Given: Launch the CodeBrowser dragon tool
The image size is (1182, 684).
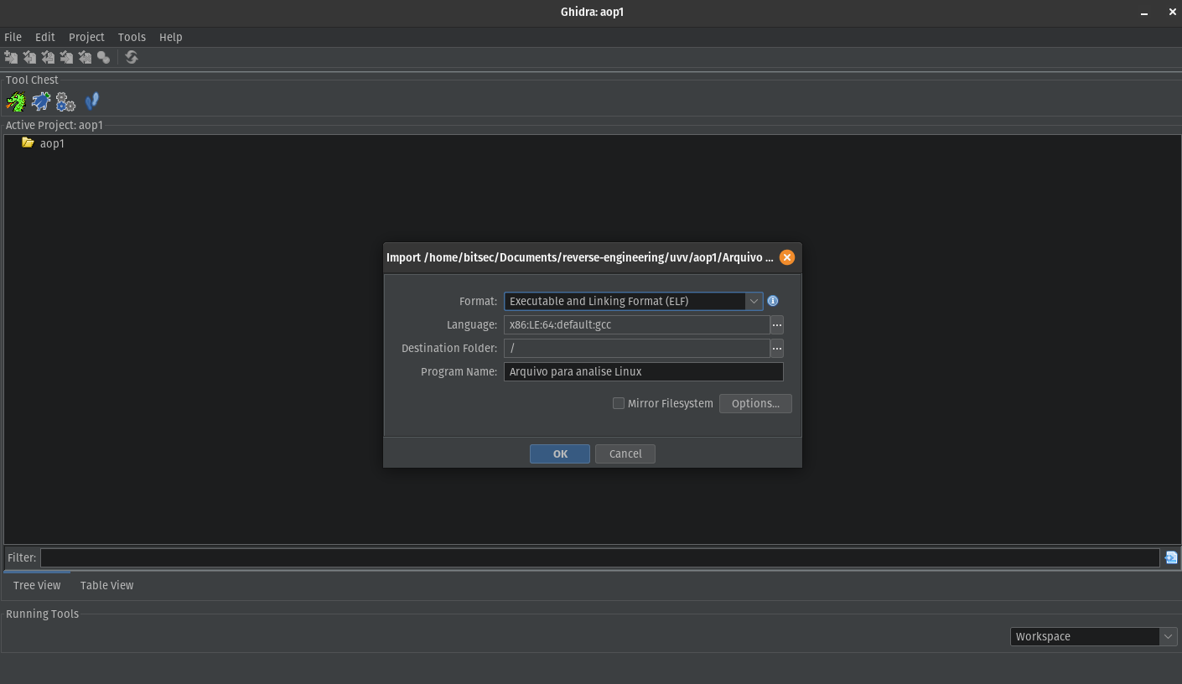Looking at the screenshot, I should pos(16,101).
